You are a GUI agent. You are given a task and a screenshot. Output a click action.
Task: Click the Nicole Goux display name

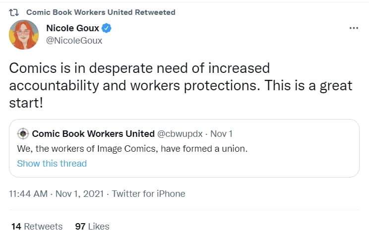tap(72, 28)
